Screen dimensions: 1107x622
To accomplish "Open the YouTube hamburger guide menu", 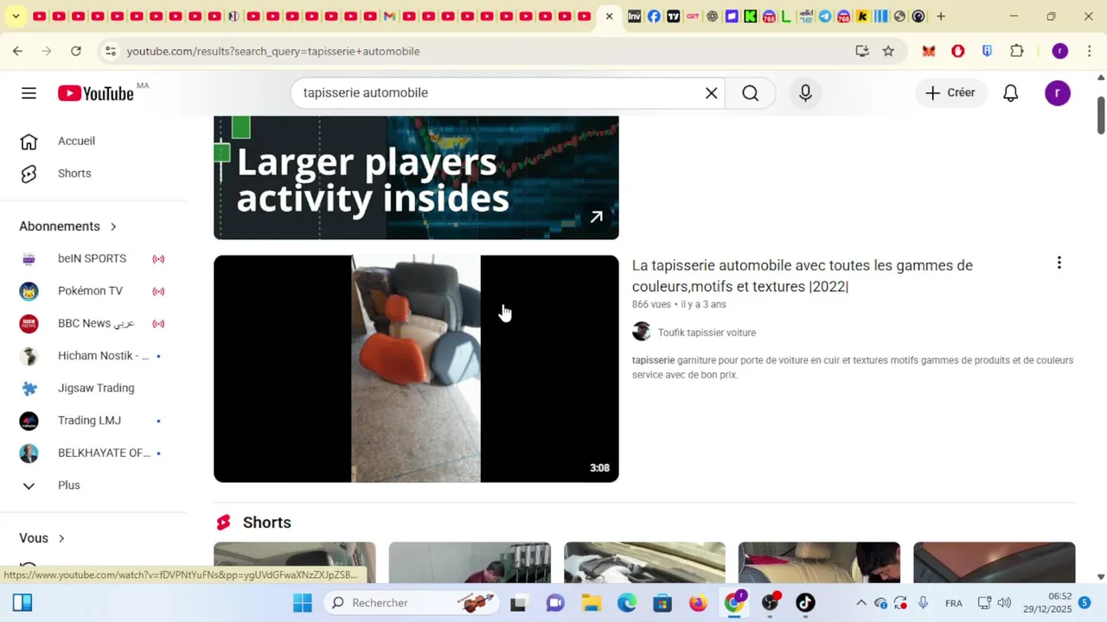I will click(29, 93).
